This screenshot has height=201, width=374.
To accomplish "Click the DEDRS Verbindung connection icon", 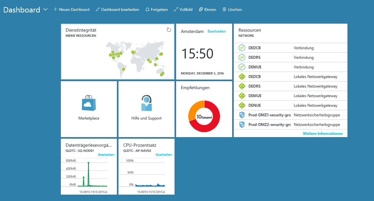I will (x=242, y=58).
